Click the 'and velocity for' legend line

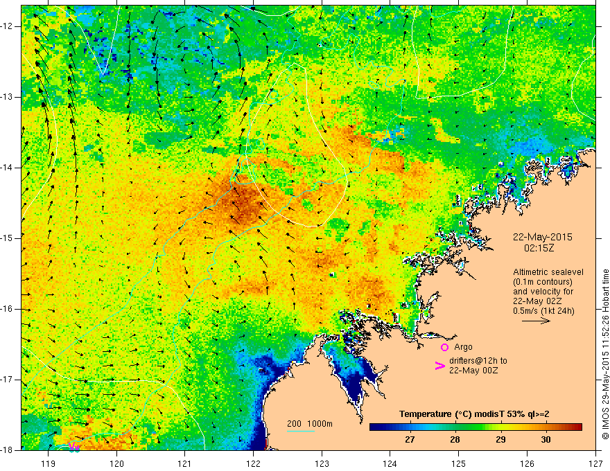[543, 292]
